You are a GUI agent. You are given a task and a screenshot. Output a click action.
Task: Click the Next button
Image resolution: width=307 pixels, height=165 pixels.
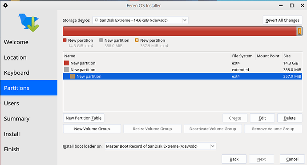click(261, 159)
